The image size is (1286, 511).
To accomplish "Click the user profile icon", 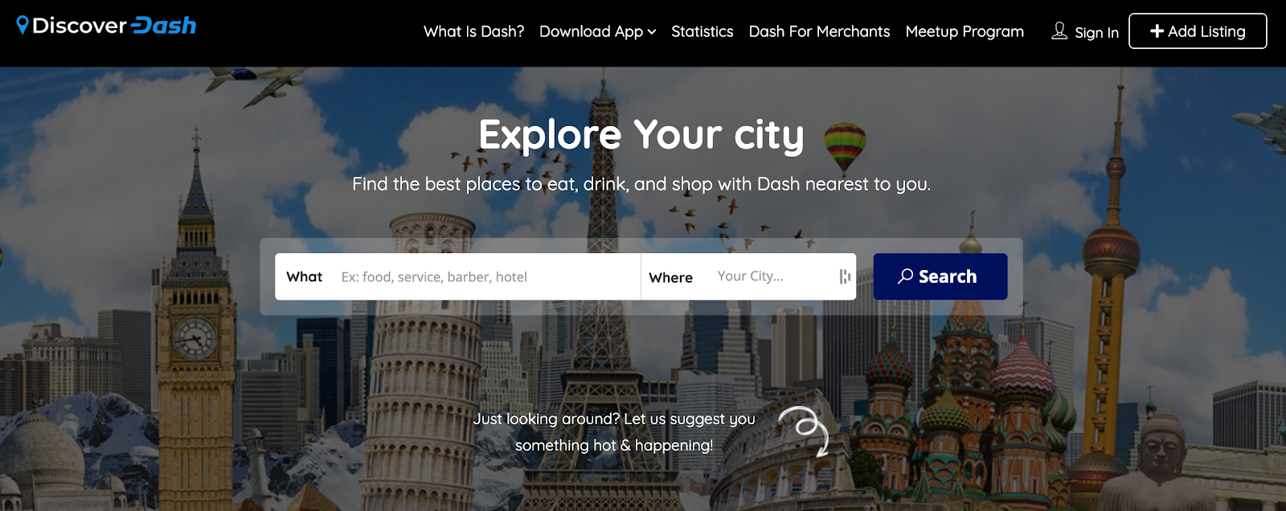I will 1059,31.
